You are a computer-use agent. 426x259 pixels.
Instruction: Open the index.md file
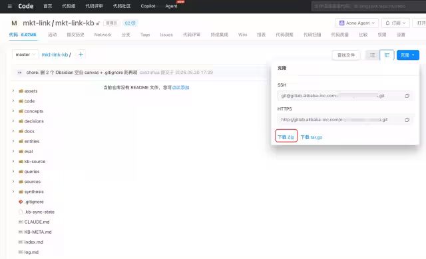(34, 242)
